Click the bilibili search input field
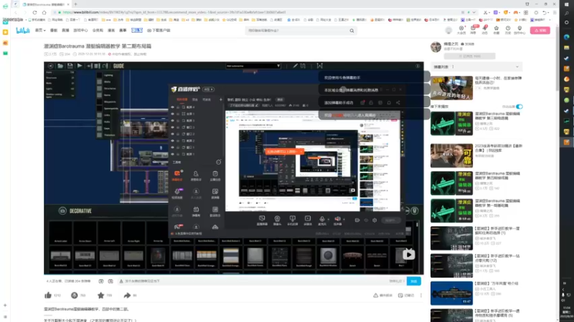Image resolution: width=574 pixels, height=322 pixels. click(x=297, y=31)
